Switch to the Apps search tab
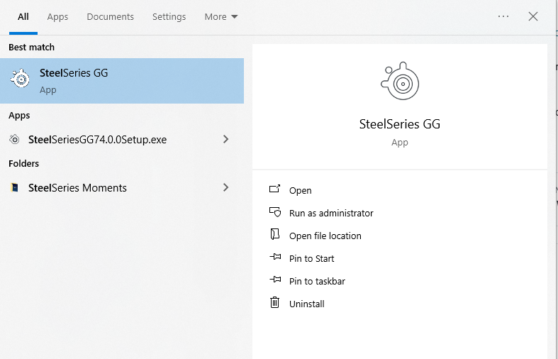 pos(57,16)
